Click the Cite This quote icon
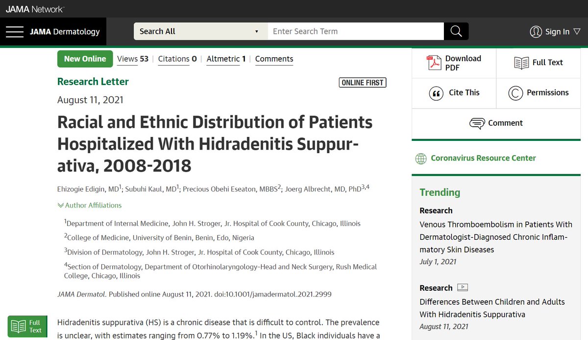Viewport: 588px width, 340px height. tap(436, 93)
